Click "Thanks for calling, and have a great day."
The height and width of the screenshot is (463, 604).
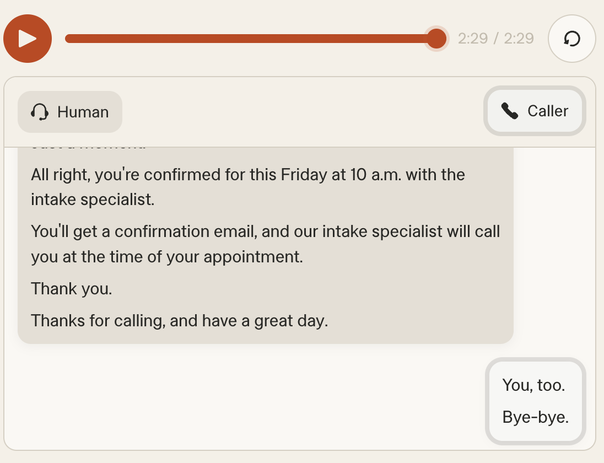click(179, 320)
